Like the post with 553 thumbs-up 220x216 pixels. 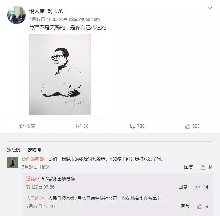[187, 126]
